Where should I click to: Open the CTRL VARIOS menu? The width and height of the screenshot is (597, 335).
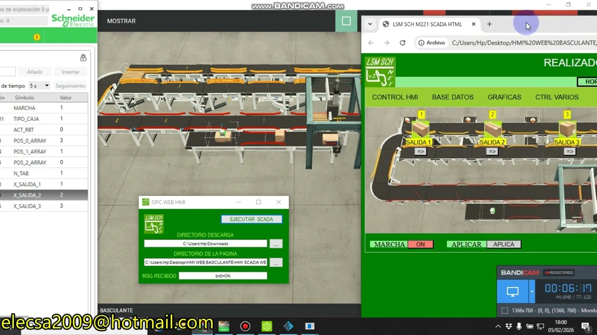(557, 97)
